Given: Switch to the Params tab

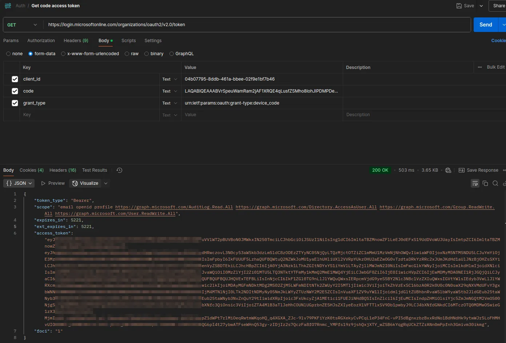Looking at the screenshot, I should click(x=11, y=41).
